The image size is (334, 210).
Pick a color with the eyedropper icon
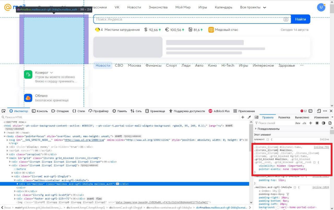point(249,117)
